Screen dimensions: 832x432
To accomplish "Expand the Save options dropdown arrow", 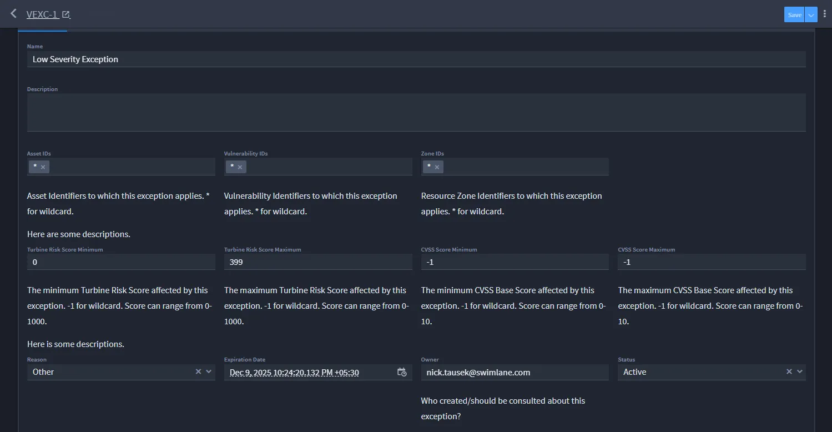I will (x=811, y=15).
